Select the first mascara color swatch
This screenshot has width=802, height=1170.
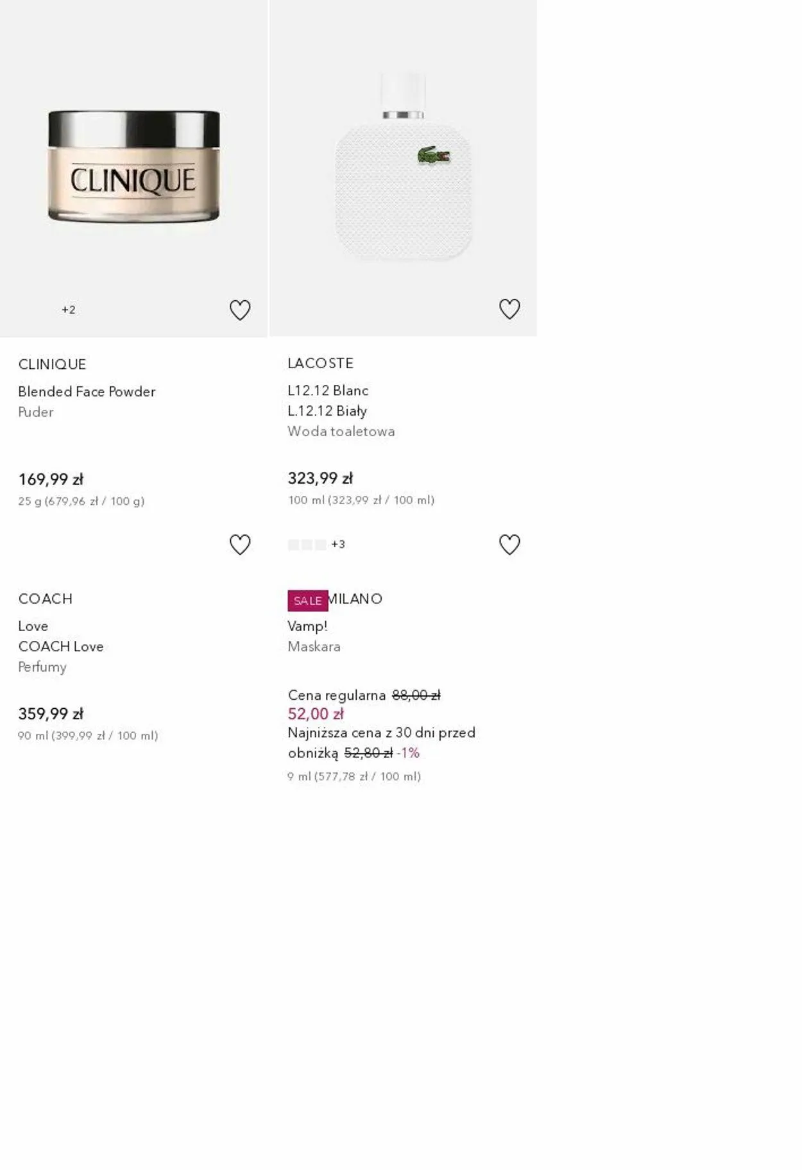coord(293,545)
